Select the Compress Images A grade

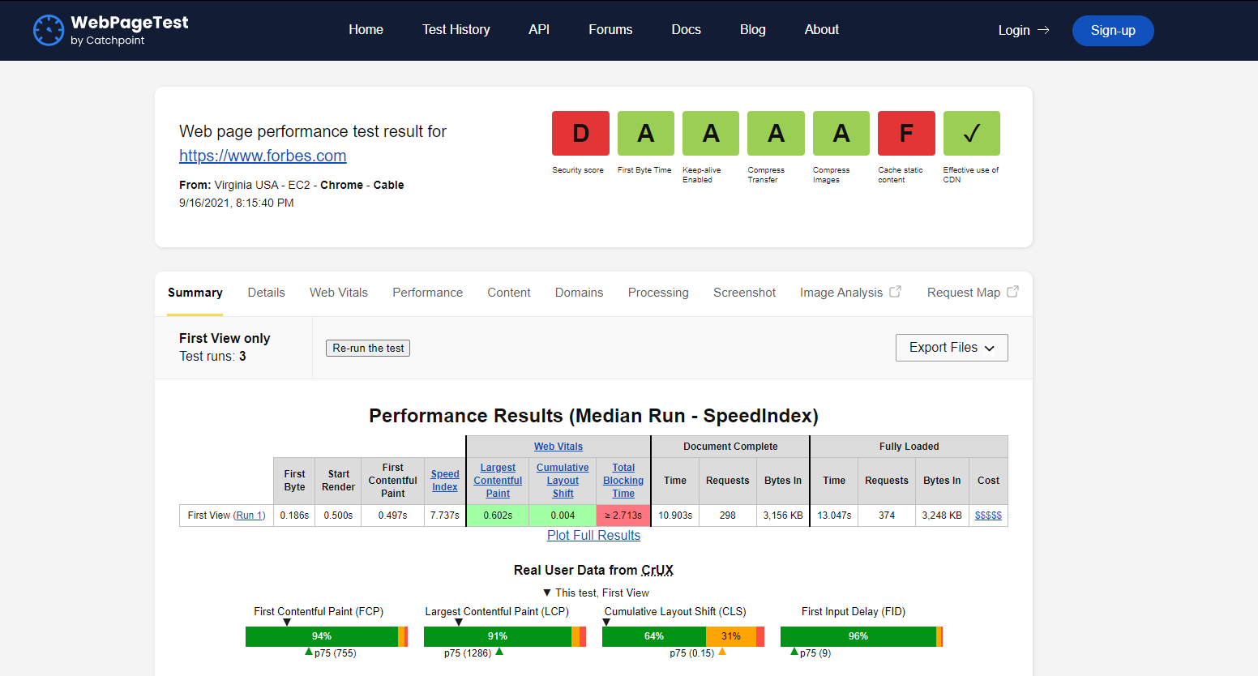(841, 133)
